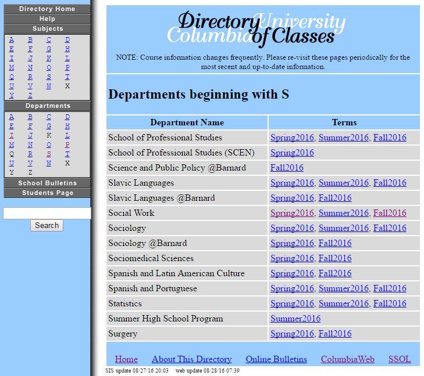Open About This Directory link
This screenshot has height=376, width=424.
tap(192, 359)
